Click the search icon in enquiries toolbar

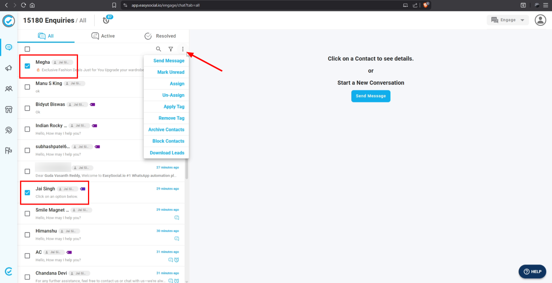click(158, 49)
